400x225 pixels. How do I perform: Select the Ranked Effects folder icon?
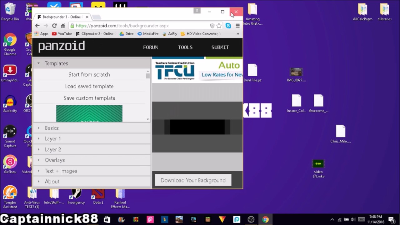(120, 198)
